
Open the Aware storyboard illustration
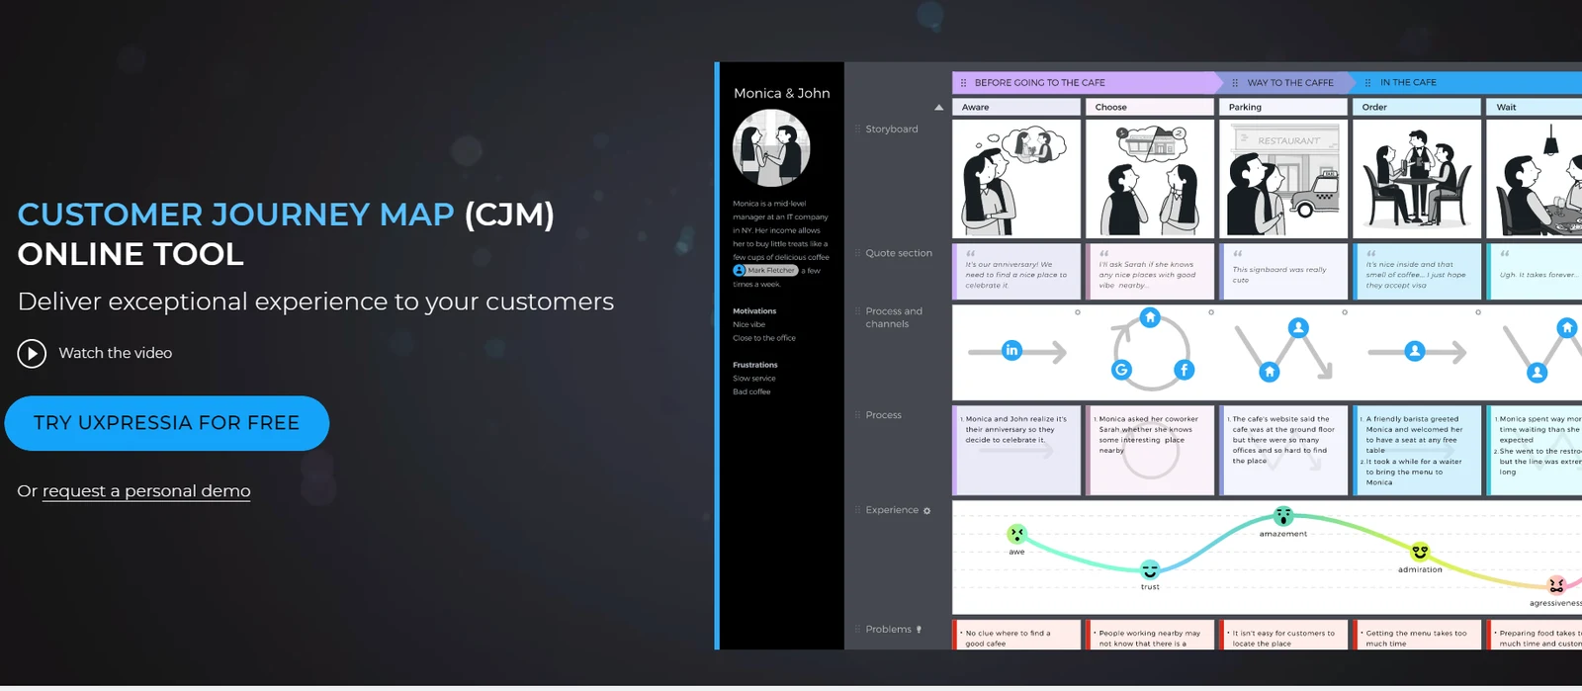(x=1016, y=179)
